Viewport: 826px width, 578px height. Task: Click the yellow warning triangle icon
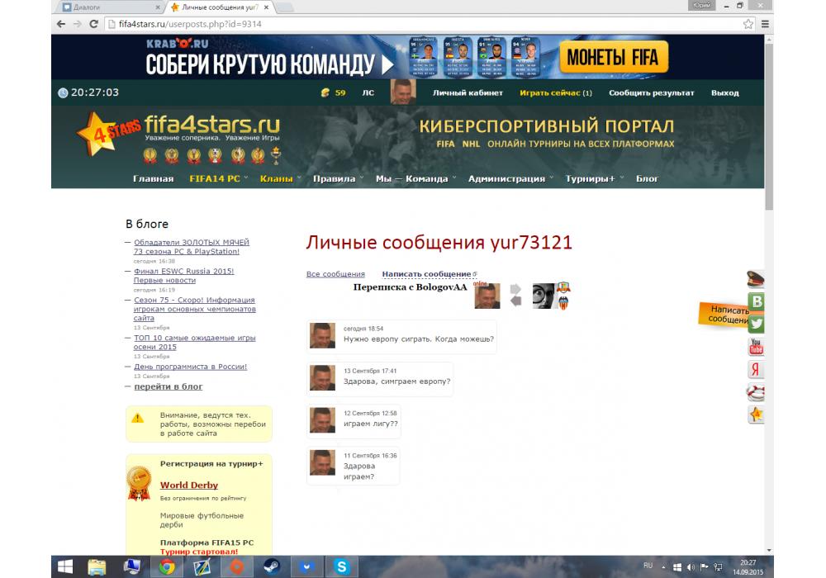point(137,419)
